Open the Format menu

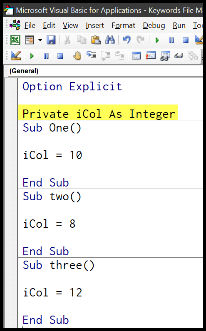click(x=124, y=25)
